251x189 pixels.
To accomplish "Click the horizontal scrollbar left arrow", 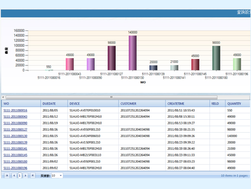I will (x=3, y=97).
